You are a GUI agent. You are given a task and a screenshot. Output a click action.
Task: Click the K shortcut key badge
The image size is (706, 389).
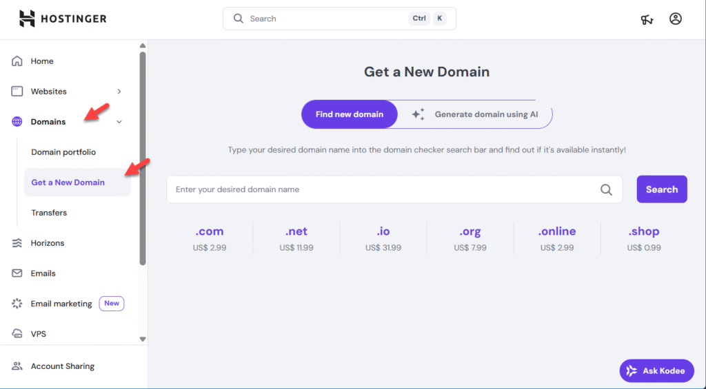pyautogui.click(x=439, y=19)
